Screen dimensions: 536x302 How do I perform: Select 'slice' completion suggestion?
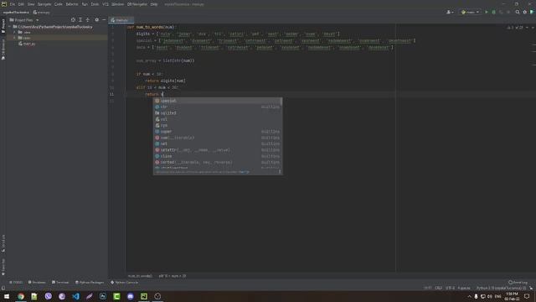(218, 156)
